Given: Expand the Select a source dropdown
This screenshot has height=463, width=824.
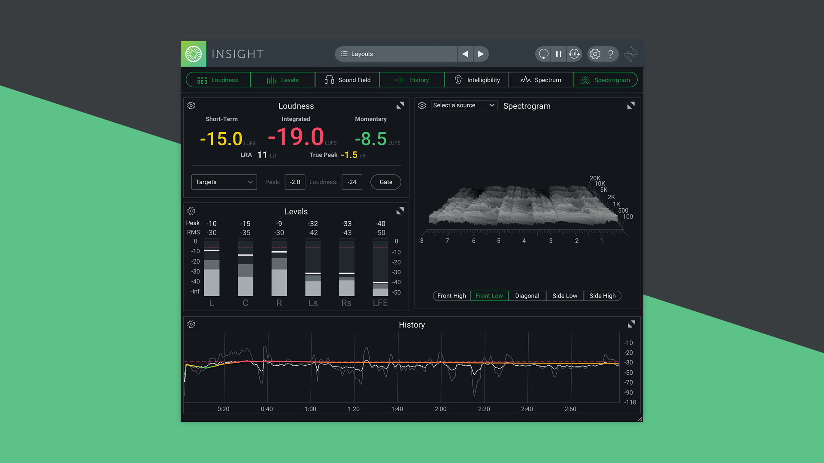Looking at the screenshot, I should [x=463, y=105].
